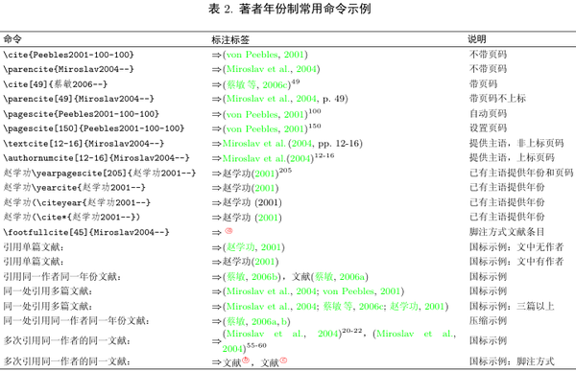The height and width of the screenshot is (371, 576).
Task: Click the 标注标签 column header
Action: [x=230, y=39]
